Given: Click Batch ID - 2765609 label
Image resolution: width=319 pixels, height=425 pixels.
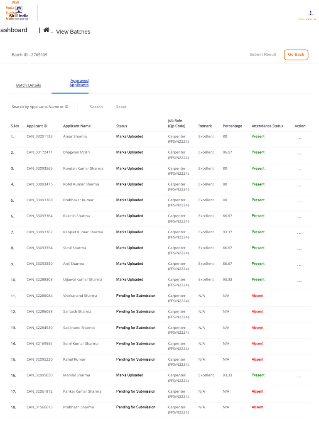Looking at the screenshot, I should pos(29,55).
